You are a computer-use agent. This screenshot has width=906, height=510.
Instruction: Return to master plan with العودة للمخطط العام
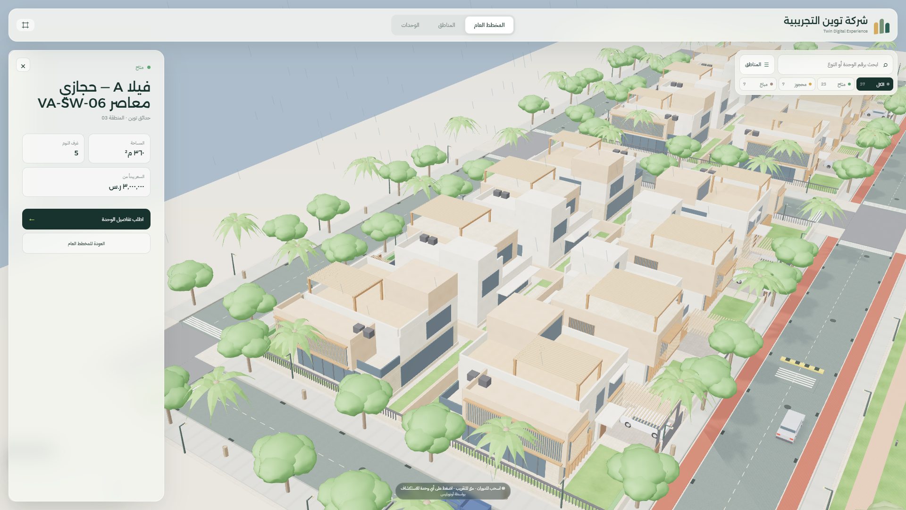point(86,244)
